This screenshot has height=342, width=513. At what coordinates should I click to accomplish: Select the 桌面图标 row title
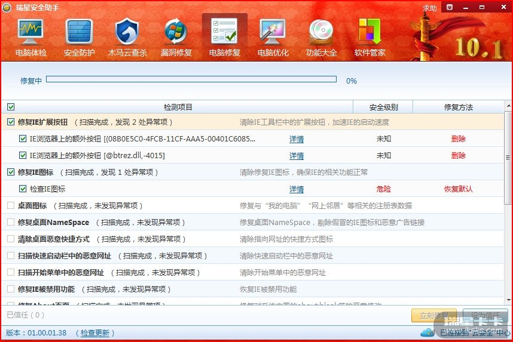[32, 205]
